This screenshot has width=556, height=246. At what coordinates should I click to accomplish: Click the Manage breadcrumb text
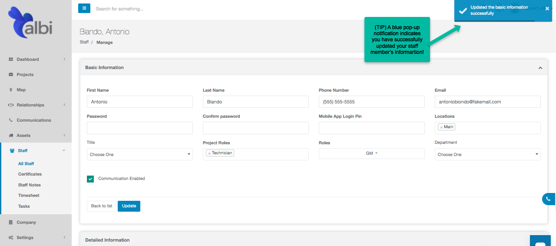pos(104,43)
